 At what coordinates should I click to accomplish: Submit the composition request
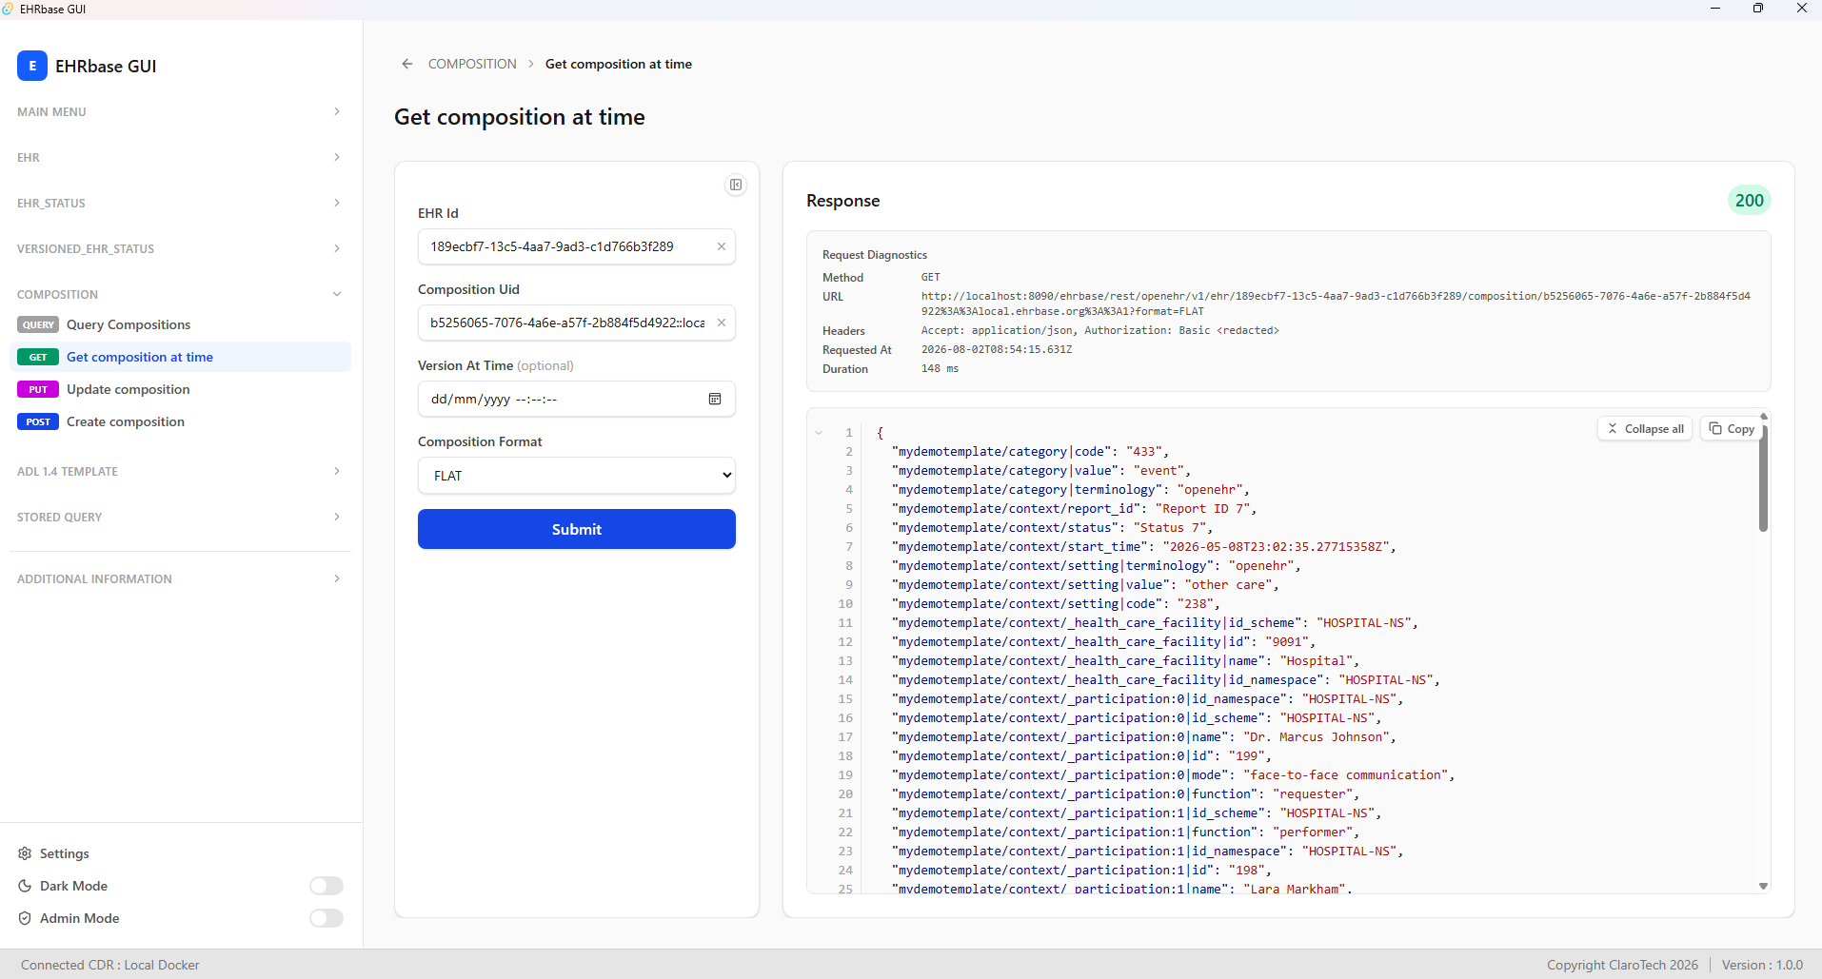(577, 529)
